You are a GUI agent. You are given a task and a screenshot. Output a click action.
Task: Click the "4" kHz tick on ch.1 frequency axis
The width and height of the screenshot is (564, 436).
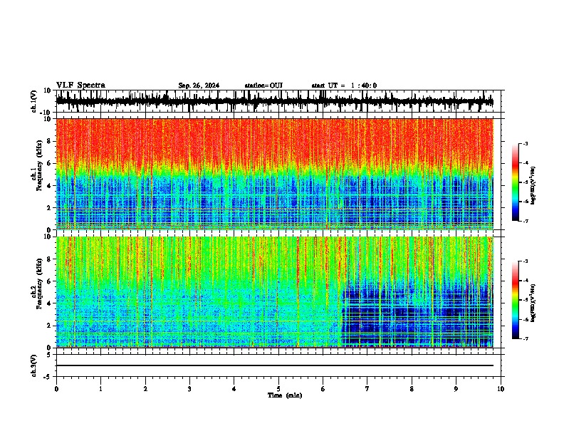coord(50,186)
